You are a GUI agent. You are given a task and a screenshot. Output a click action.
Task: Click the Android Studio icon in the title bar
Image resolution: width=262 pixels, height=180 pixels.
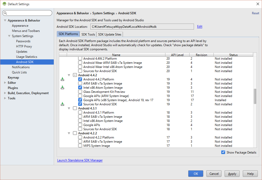point(4,4)
